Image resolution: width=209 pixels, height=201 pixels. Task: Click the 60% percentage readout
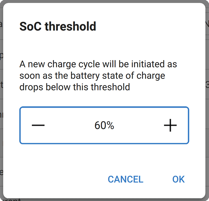(x=104, y=125)
